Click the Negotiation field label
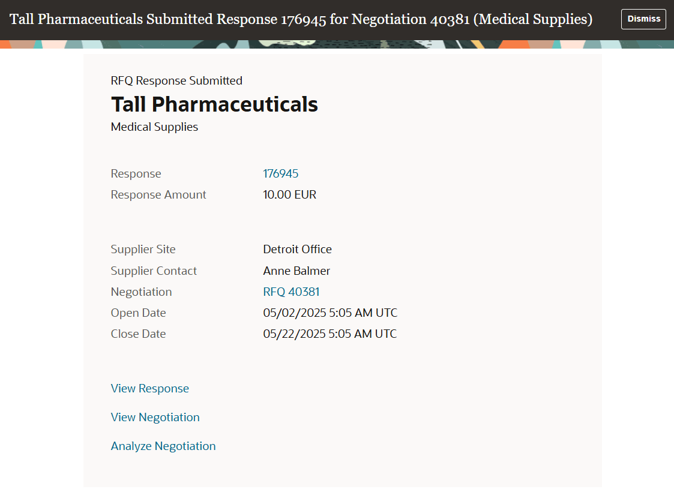This screenshot has width=674, height=501. [141, 292]
